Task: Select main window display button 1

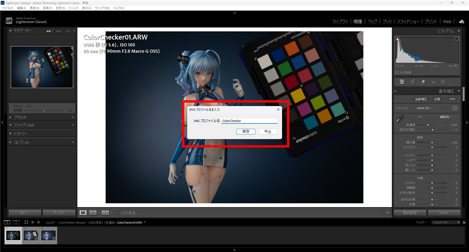Action: click(7, 222)
